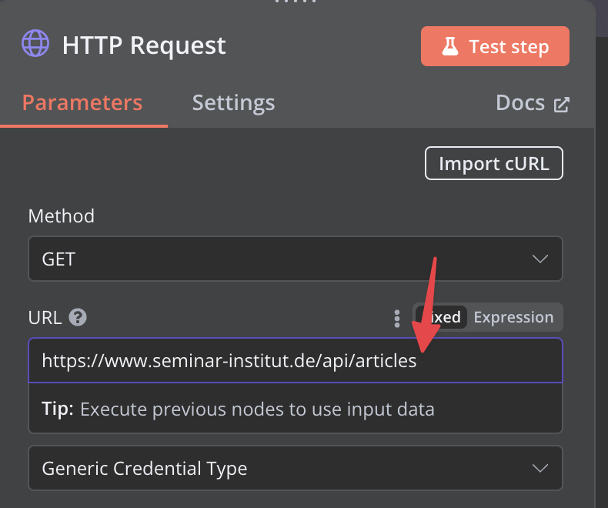Open the Settings tab
Viewport: 608px width, 508px height.
(x=233, y=103)
